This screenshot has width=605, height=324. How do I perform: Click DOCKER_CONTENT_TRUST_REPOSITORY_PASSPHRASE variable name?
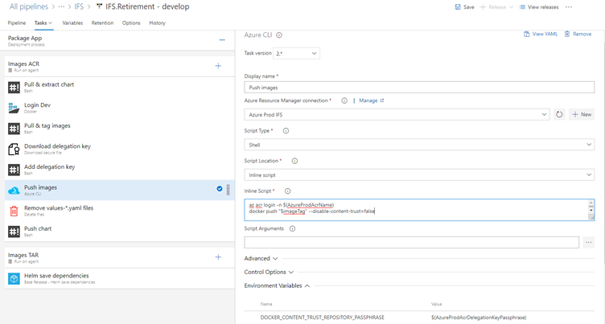(x=322, y=318)
